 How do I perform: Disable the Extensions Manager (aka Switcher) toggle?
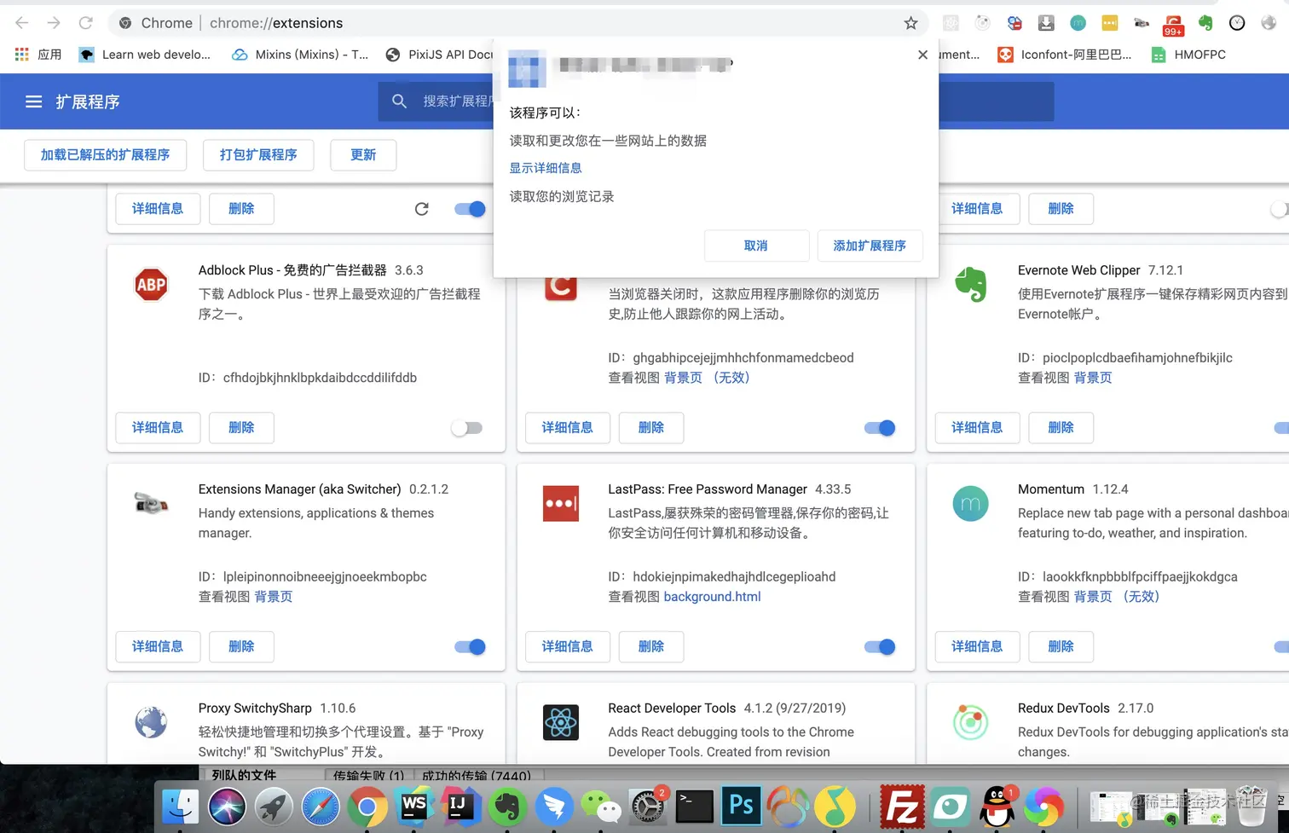470,647
